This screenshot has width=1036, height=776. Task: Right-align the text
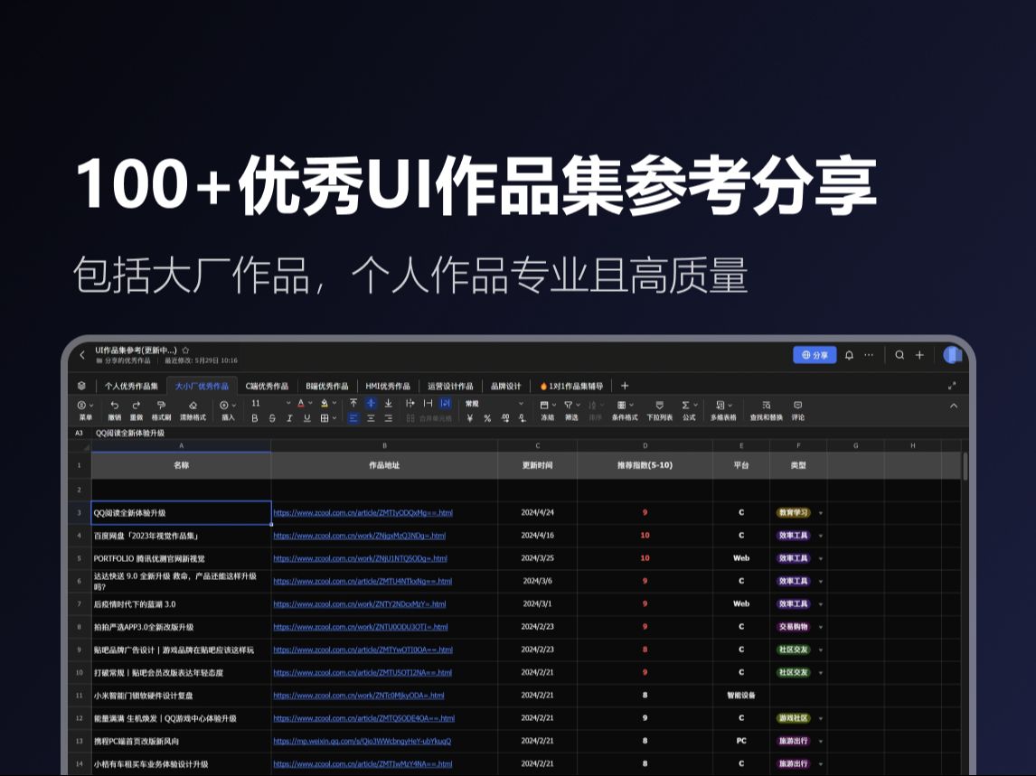point(388,418)
